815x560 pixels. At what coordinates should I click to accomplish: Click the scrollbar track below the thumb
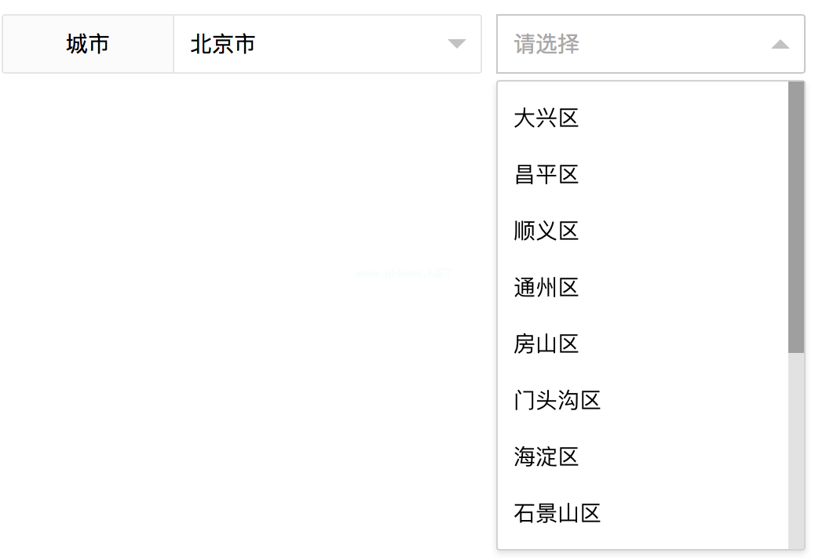pyautogui.click(x=796, y=451)
